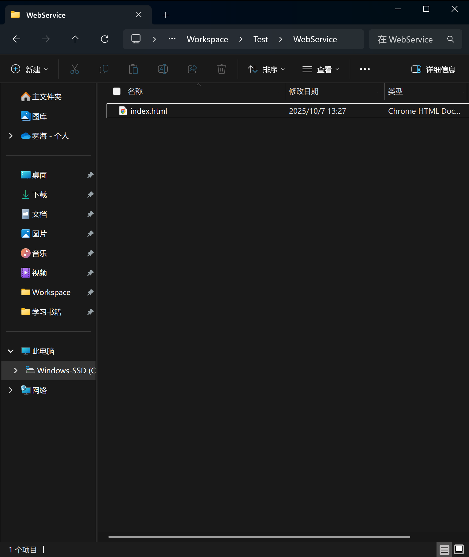Refresh the WebService folder view

click(105, 39)
